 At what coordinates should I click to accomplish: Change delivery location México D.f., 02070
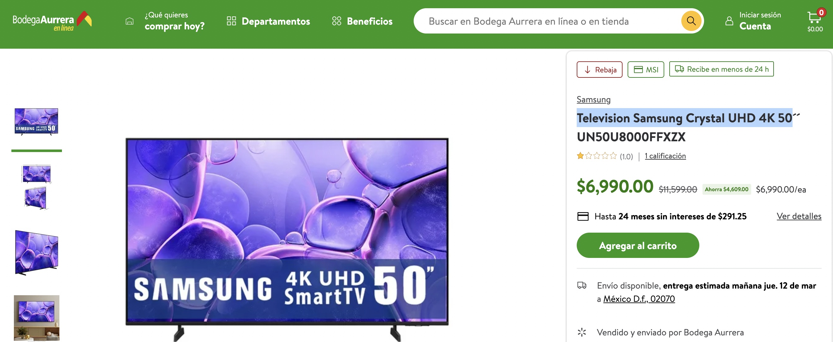[x=639, y=299]
